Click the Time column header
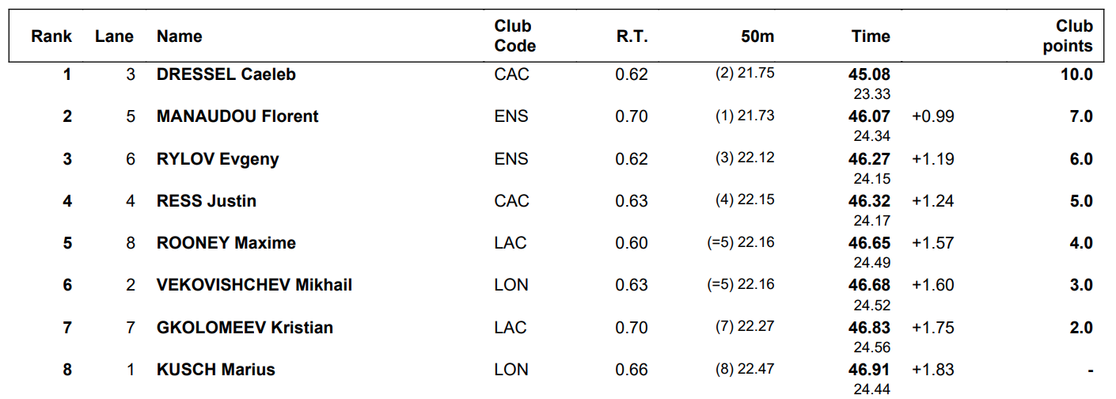 871,36
